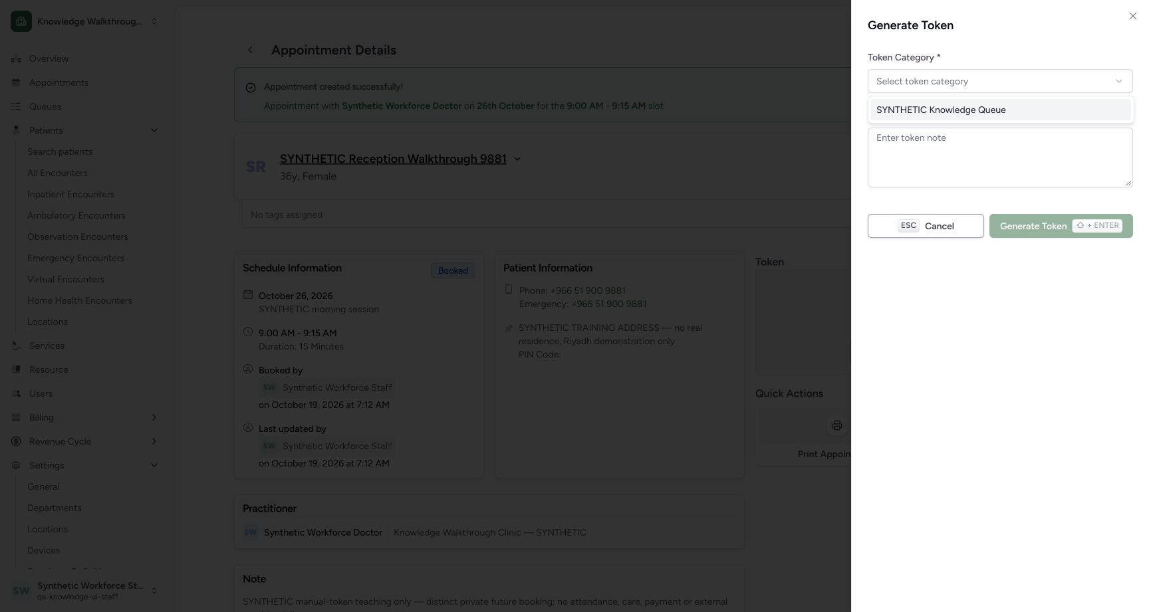Image resolution: width=1149 pixels, height=612 pixels.
Task: Open Observation Encounters
Action: point(78,237)
